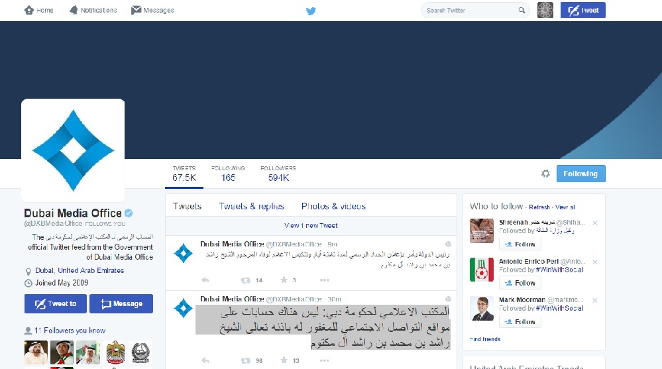
Task: Click the Twitter bird logo in top bar
Action: (311, 11)
